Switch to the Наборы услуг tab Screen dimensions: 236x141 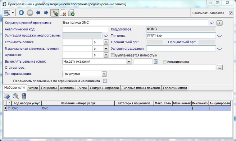click(15, 88)
